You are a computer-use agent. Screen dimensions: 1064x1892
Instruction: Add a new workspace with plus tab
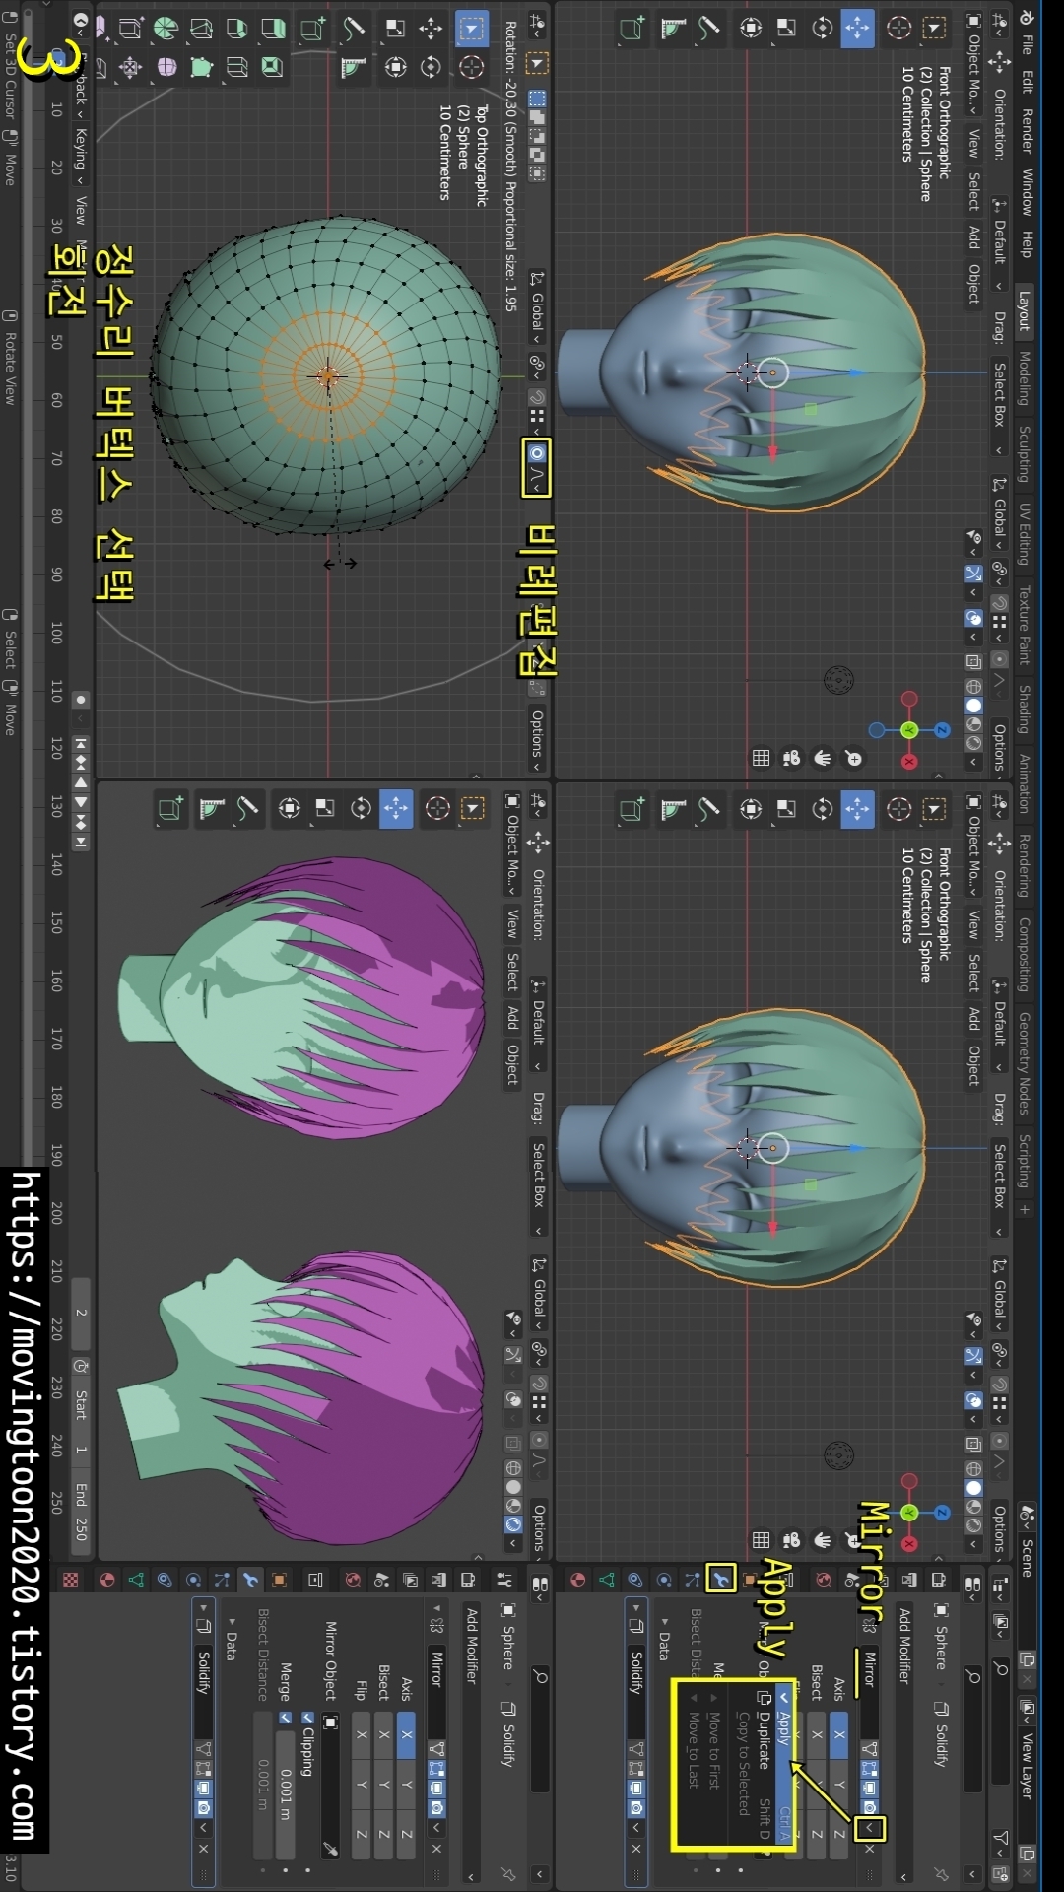[x=1024, y=1210]
